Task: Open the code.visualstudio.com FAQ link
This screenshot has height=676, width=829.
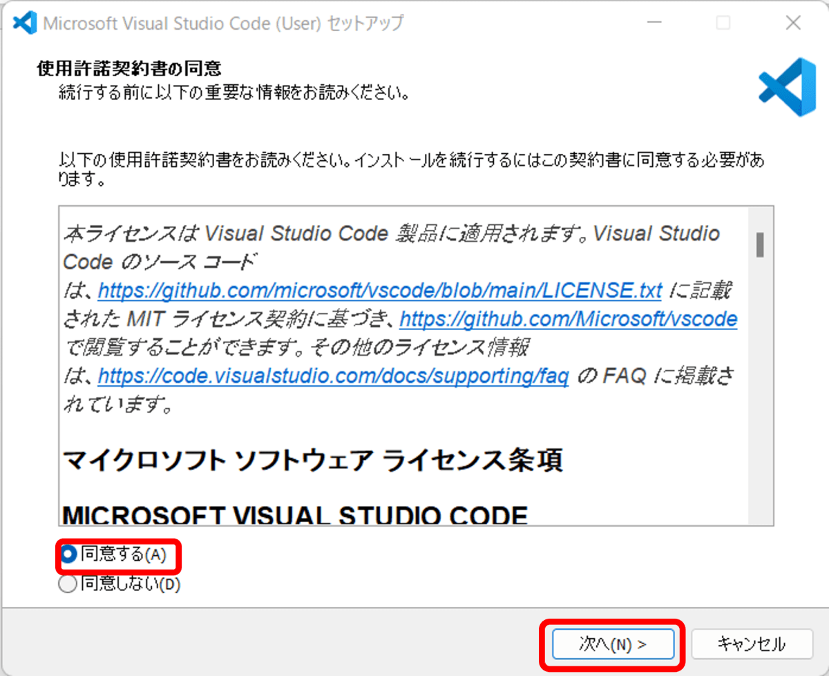Action: (333, 376)
